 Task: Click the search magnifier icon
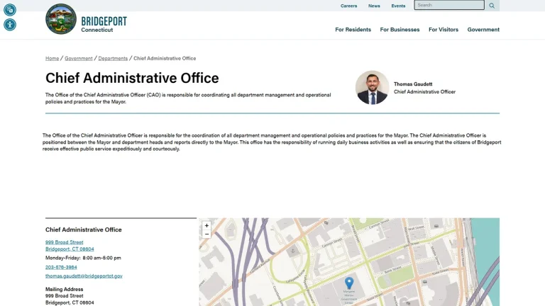pos(492,6)
